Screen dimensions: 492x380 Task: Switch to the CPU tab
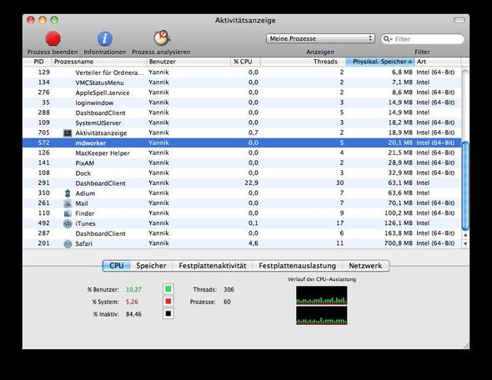click(116, 266)
